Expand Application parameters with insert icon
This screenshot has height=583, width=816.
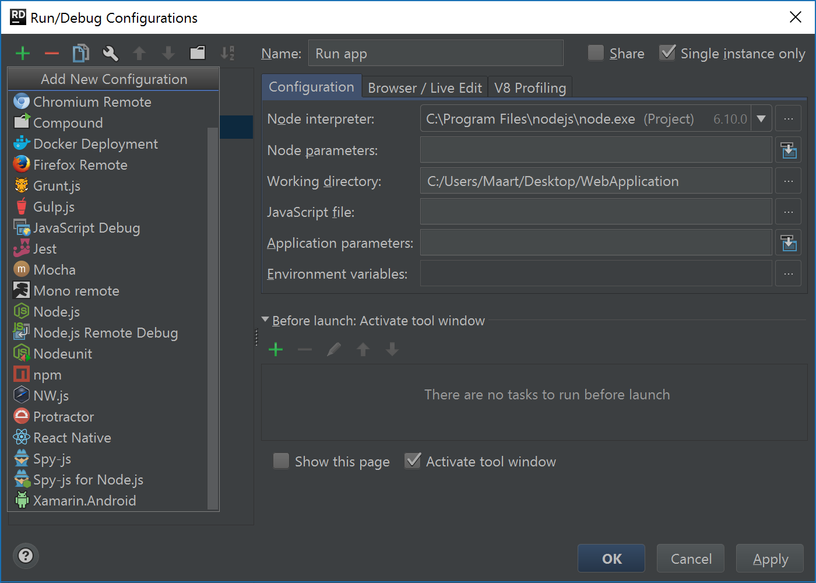(788, 243)
